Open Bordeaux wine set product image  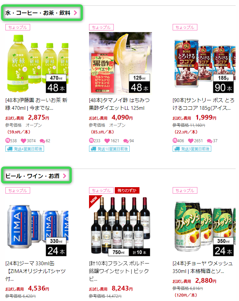pos(121,227)
